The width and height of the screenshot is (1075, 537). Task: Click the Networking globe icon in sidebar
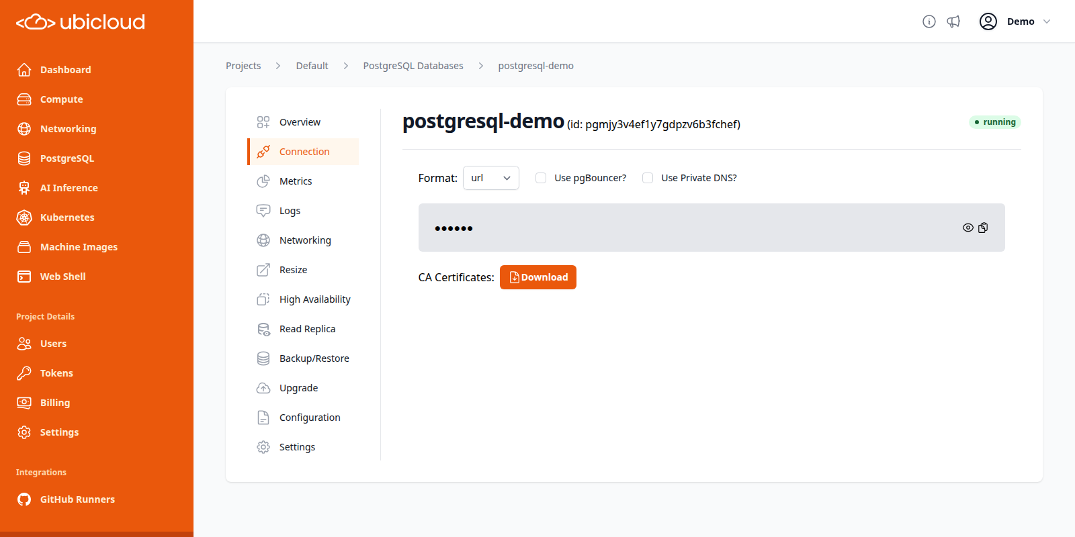[24, 129]
